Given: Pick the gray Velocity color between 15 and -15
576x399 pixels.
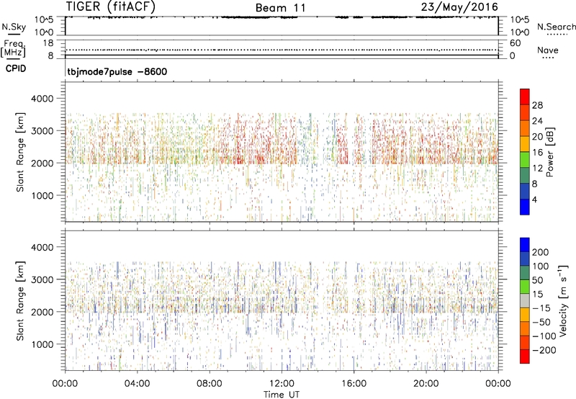Looking at the screenshot, I should [525, 300].
